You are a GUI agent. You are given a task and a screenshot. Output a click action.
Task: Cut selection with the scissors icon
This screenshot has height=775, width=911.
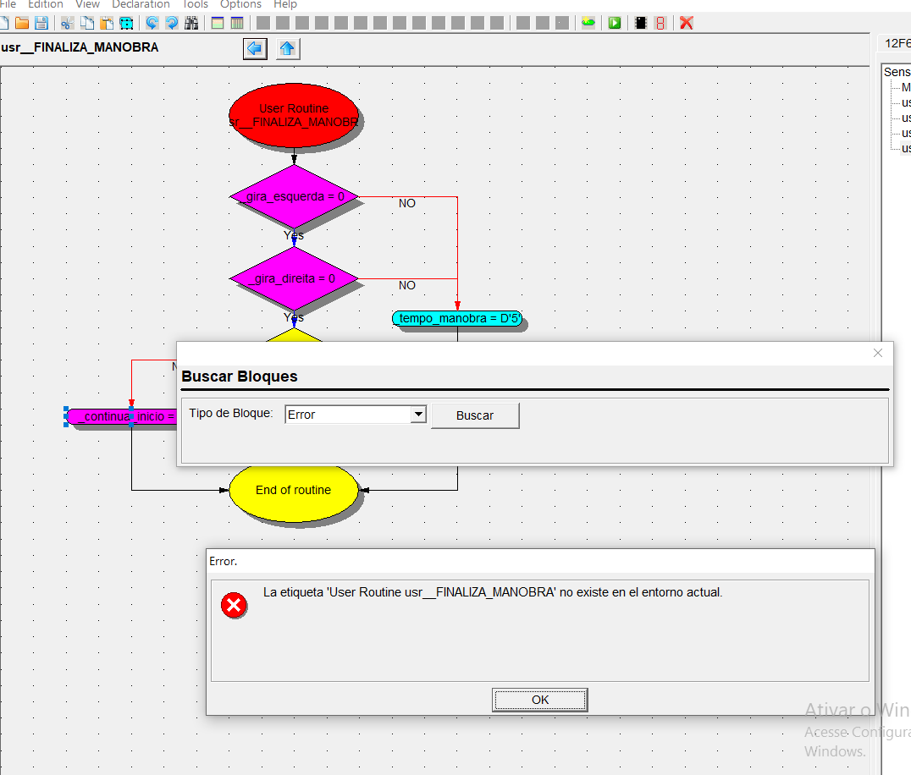click(x=68, y=23)
